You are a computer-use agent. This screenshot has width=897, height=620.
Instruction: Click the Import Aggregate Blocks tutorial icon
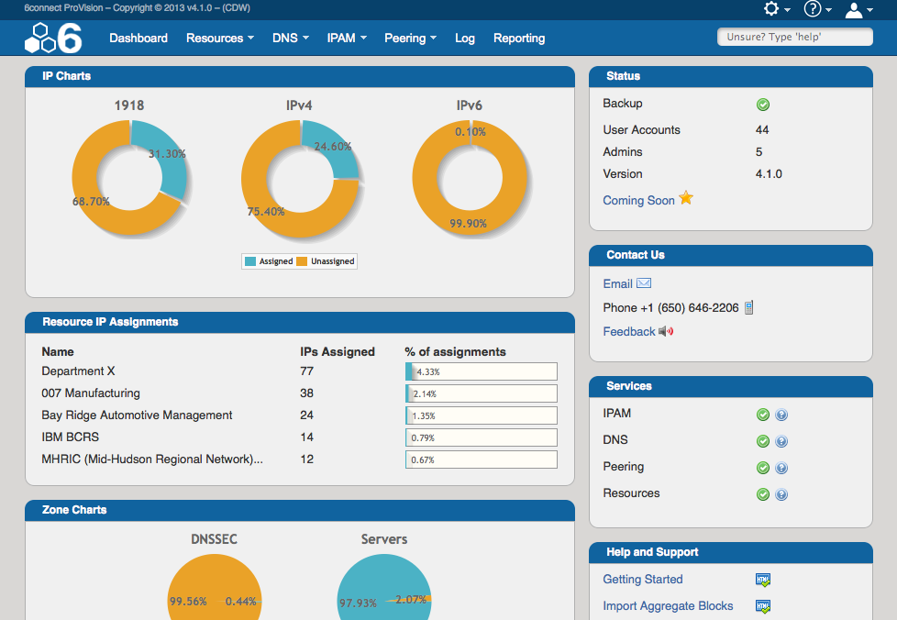pos(762,606)
